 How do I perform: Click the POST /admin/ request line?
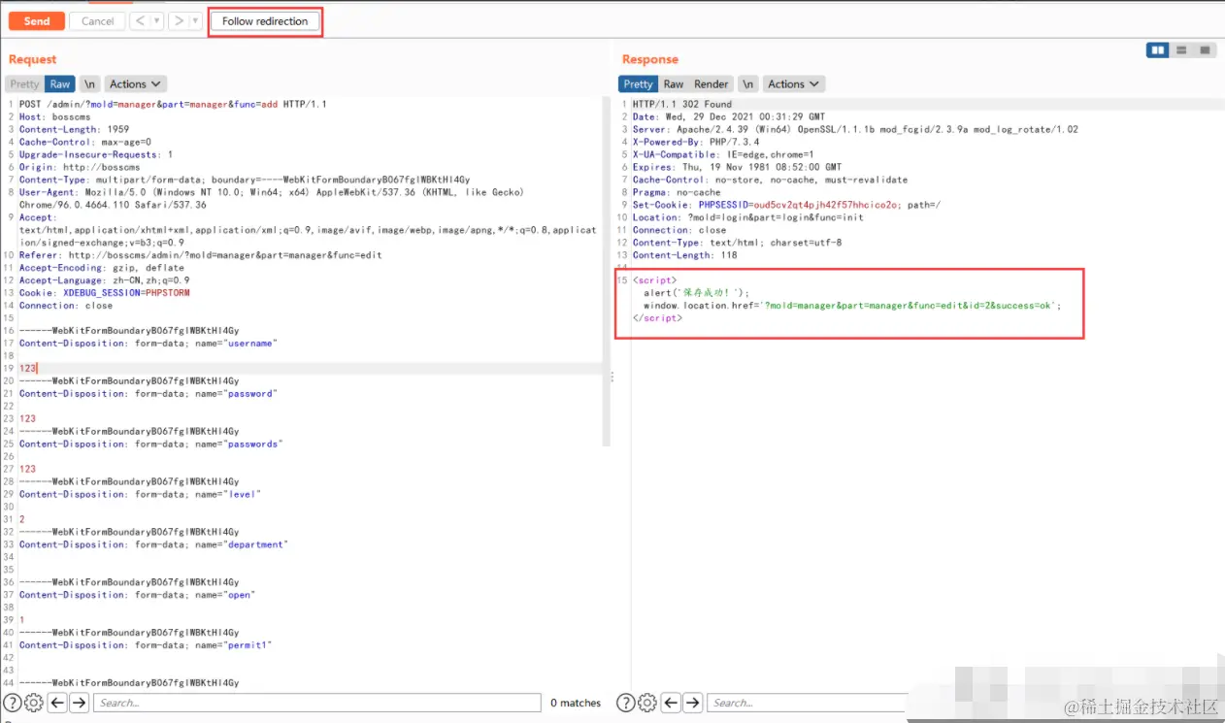tap(173, 104)
